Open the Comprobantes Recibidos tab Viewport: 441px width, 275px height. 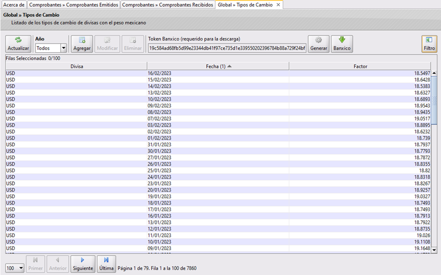click(x=168, y=5)
